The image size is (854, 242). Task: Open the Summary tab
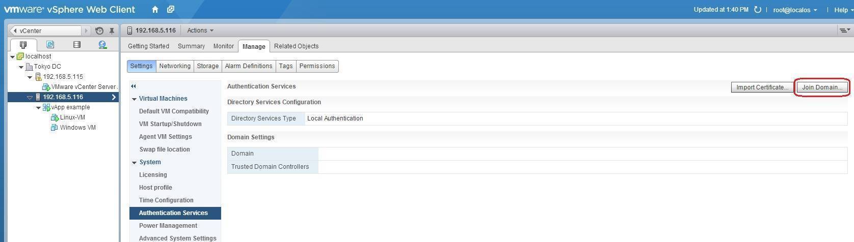[191, 46]
